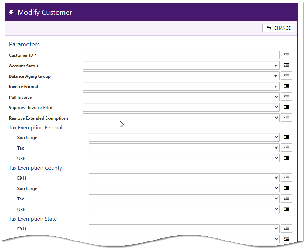Click the list icon beside Pull Invoice
The image size is (306, 250).
[x=286, y=97]
